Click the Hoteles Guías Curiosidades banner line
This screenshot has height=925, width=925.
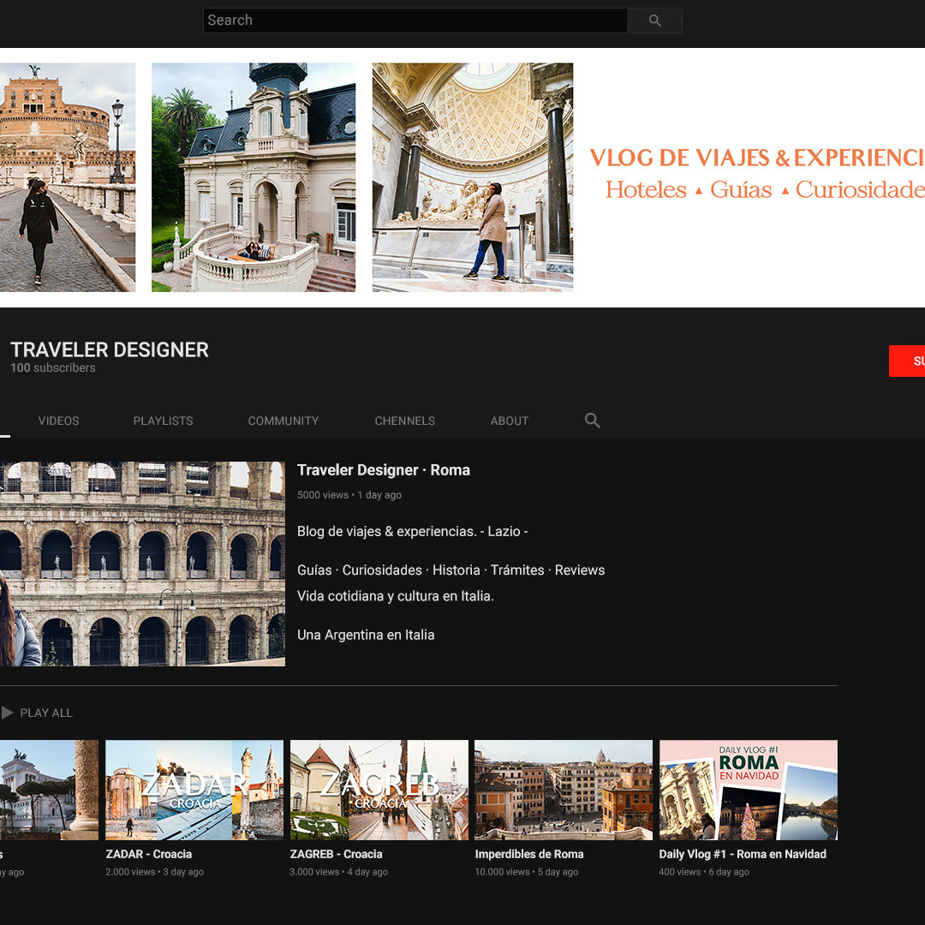(x=765, y=189)
